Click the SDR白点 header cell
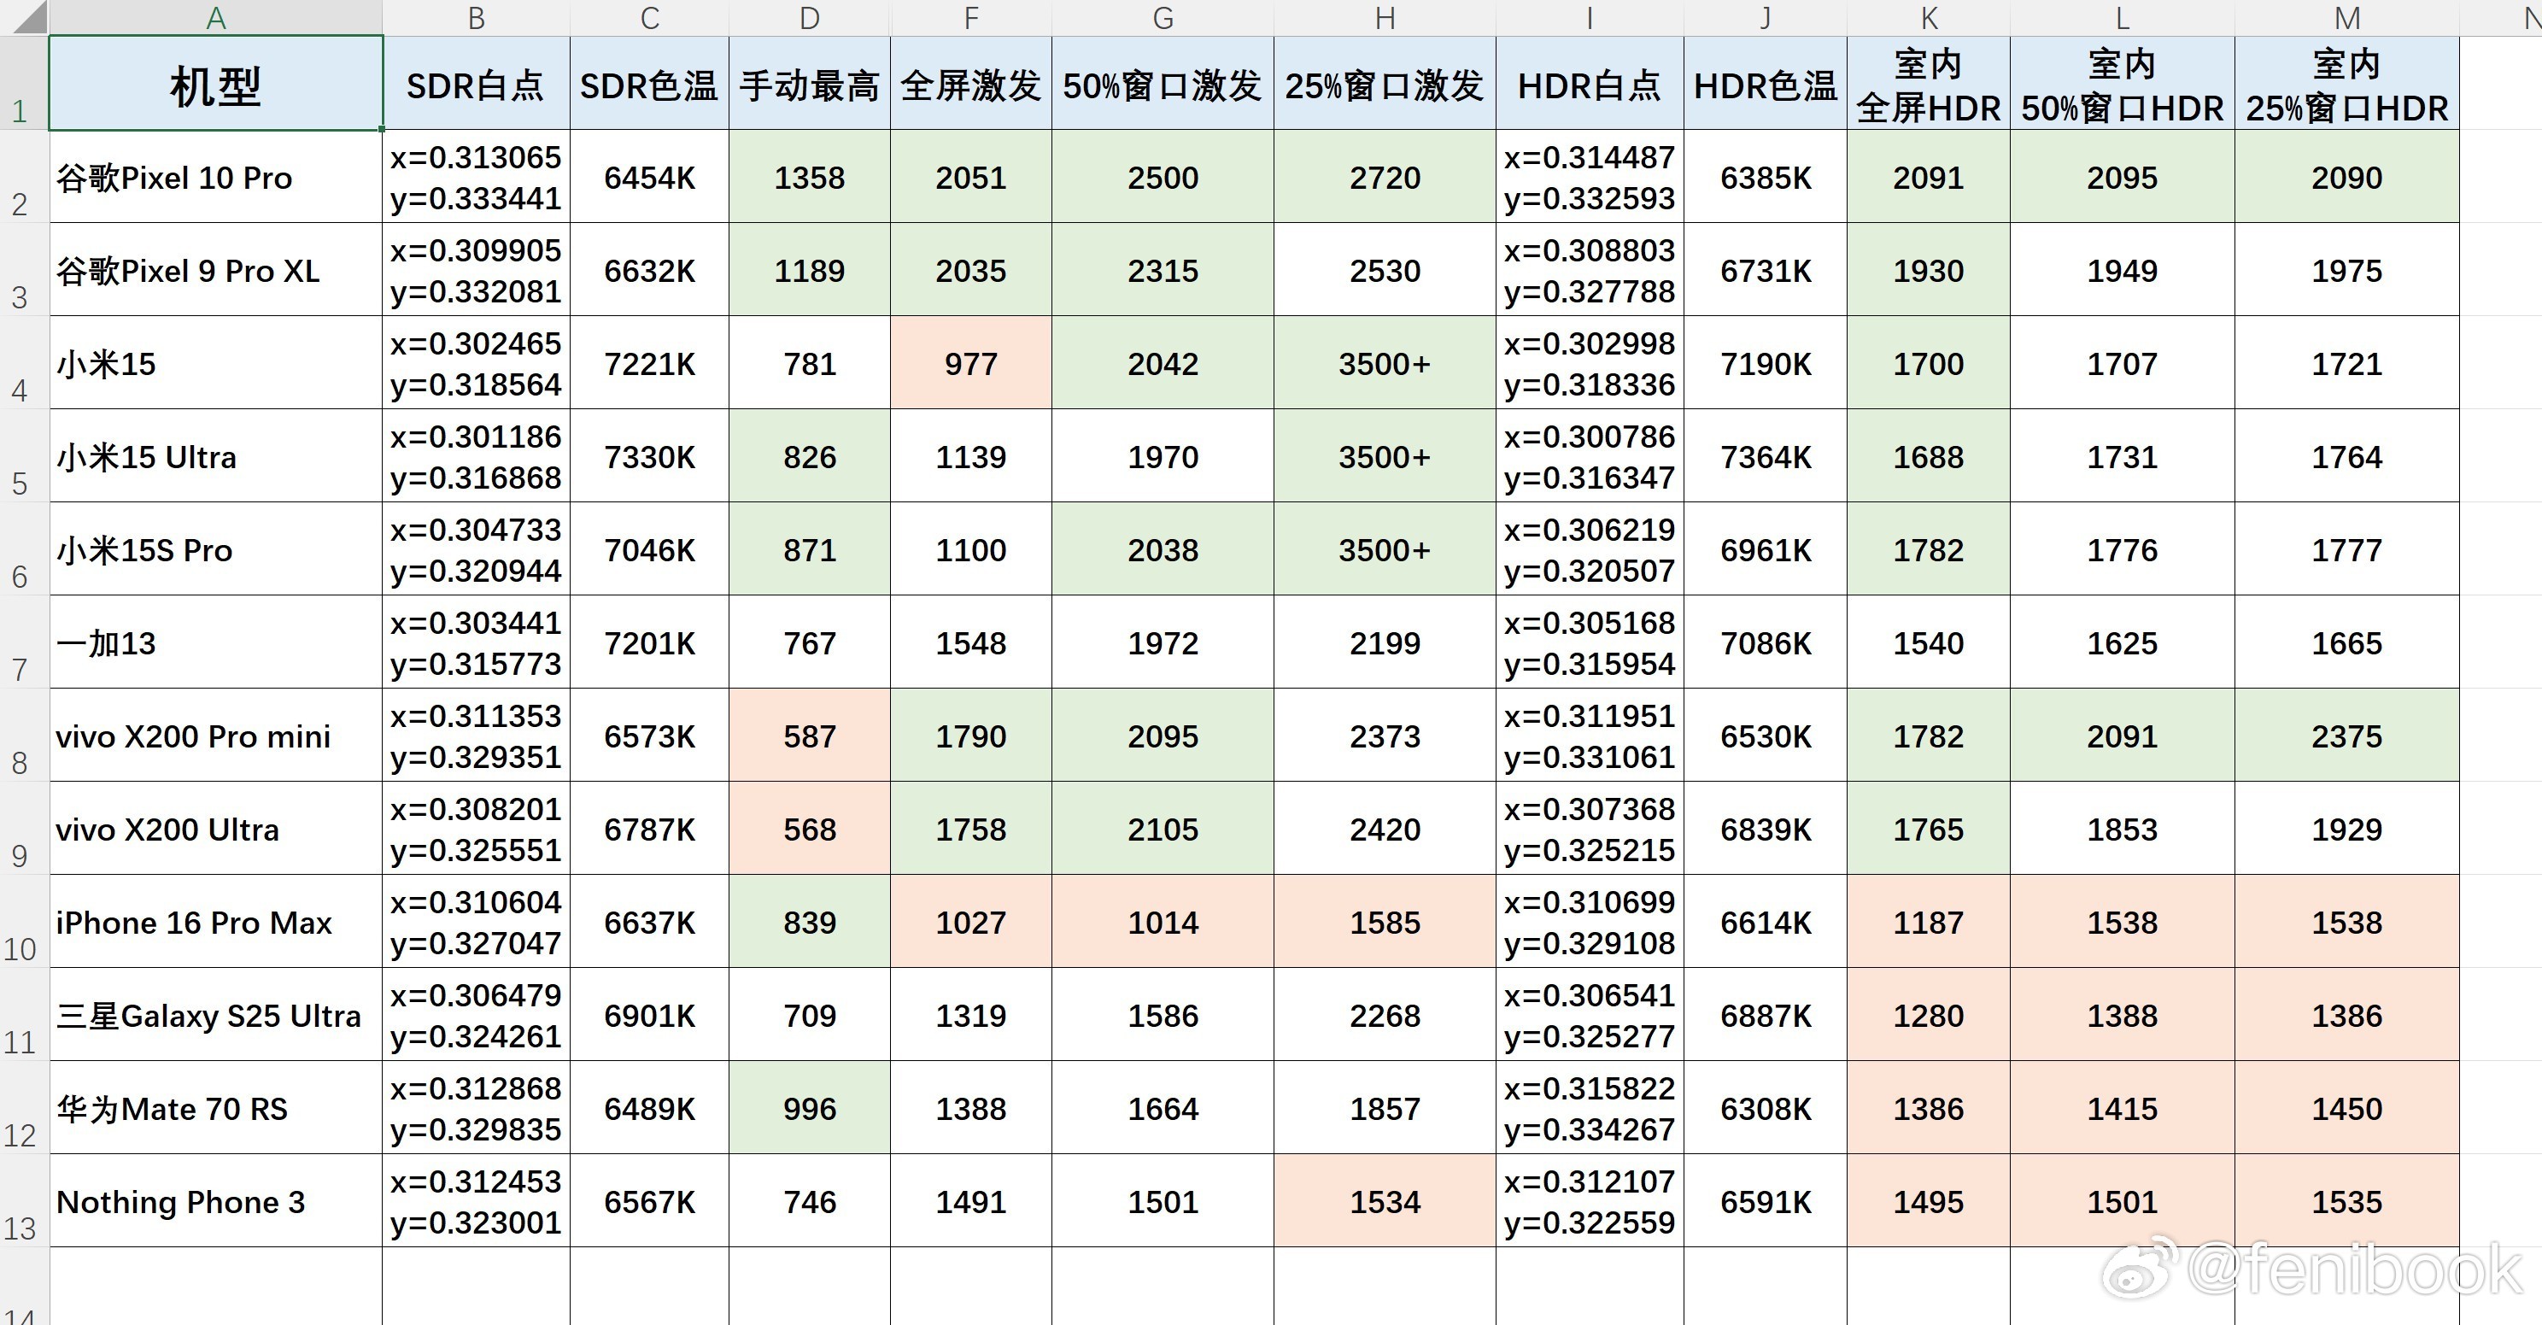This screenshot has height=1325, width=2542. (x=476, y=83)
